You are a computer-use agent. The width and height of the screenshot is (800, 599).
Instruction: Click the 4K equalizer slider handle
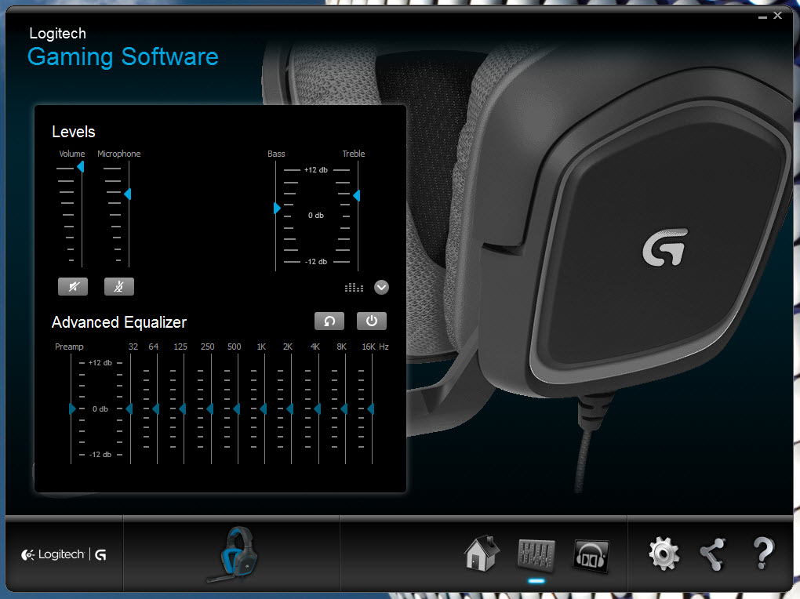[318, 408]
